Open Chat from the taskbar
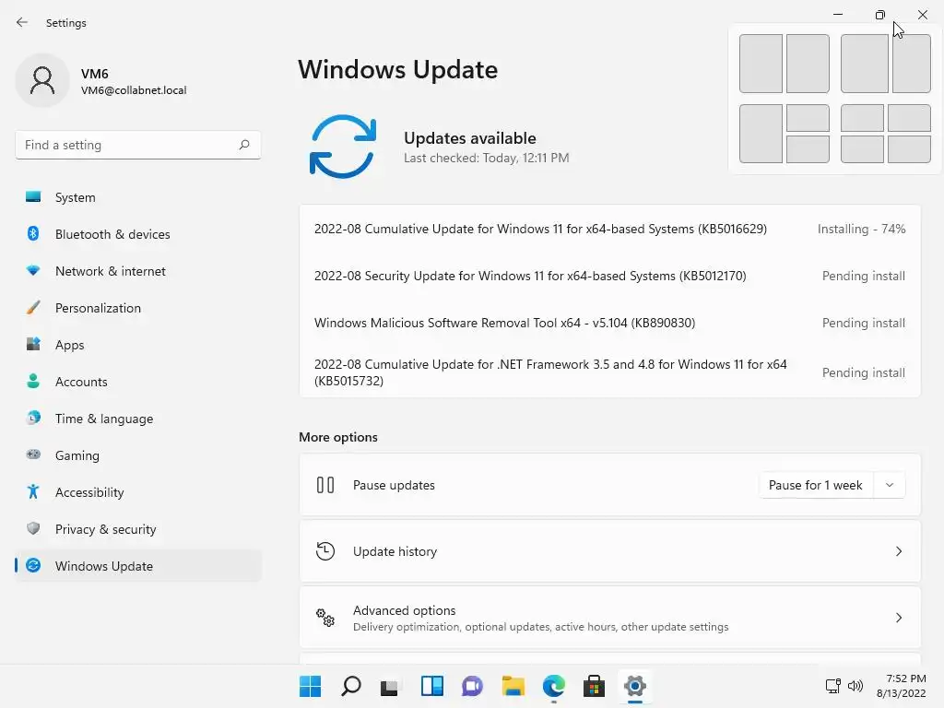Viewport: 944px width, 708px height. (473, 686)
